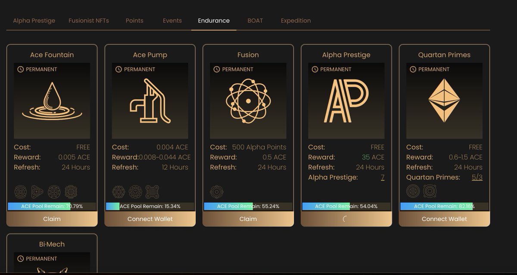This screenshot has height=275, width=517.
Task: Connect Wallet on the Ace Pump card
Action: pos(150,219)
